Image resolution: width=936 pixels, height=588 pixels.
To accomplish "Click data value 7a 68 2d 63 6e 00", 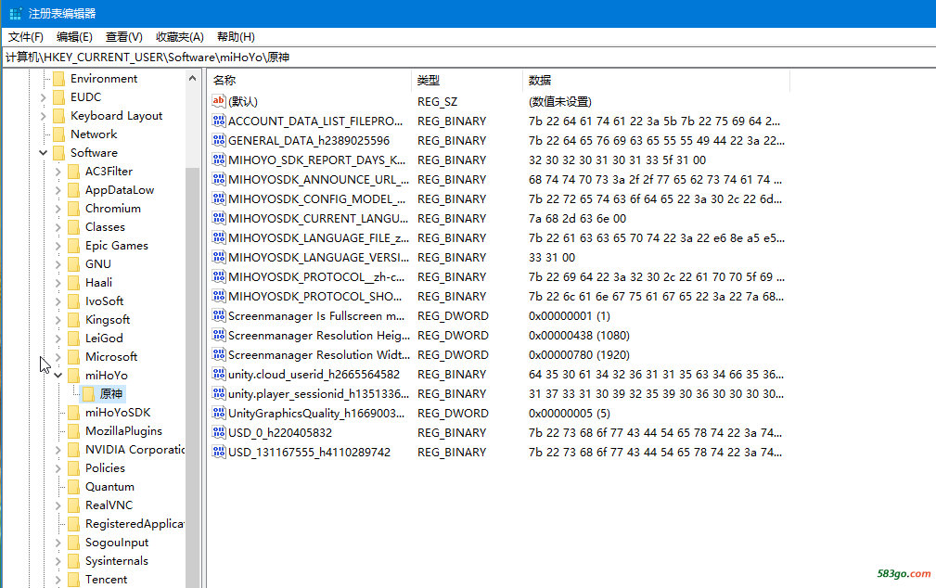I will (x=577, y=219).
